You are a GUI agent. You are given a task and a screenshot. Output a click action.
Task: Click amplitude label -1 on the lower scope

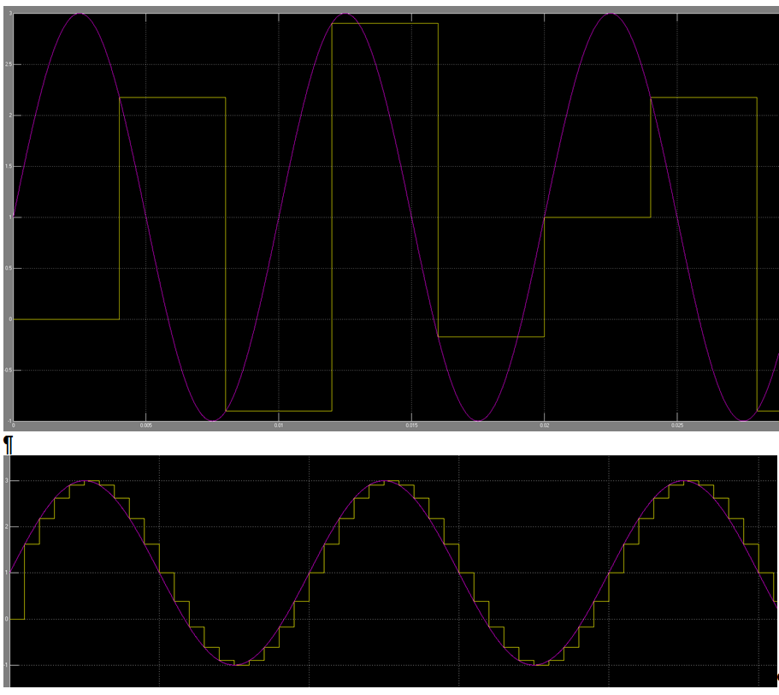[x=6, y=665]
